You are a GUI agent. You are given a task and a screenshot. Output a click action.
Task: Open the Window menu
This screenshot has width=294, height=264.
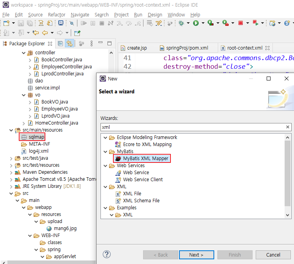(x=176, y=14)
